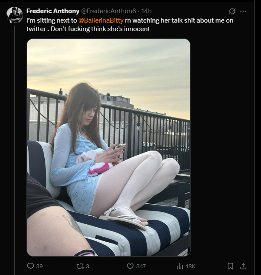Viewport: 261px width, 275px height.
Task: Click empty post area right of the photo
Action: (221, 148)
